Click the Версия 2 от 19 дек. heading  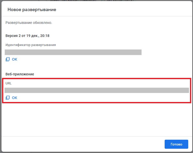[x=27, y=36]
